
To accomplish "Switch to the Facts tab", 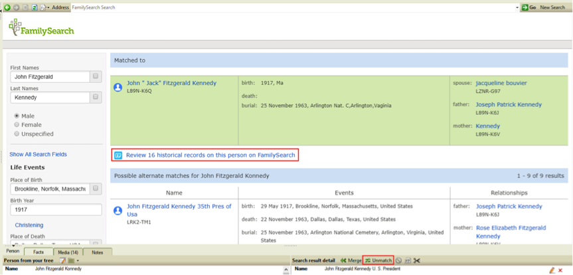I will (x=39, y=252).
